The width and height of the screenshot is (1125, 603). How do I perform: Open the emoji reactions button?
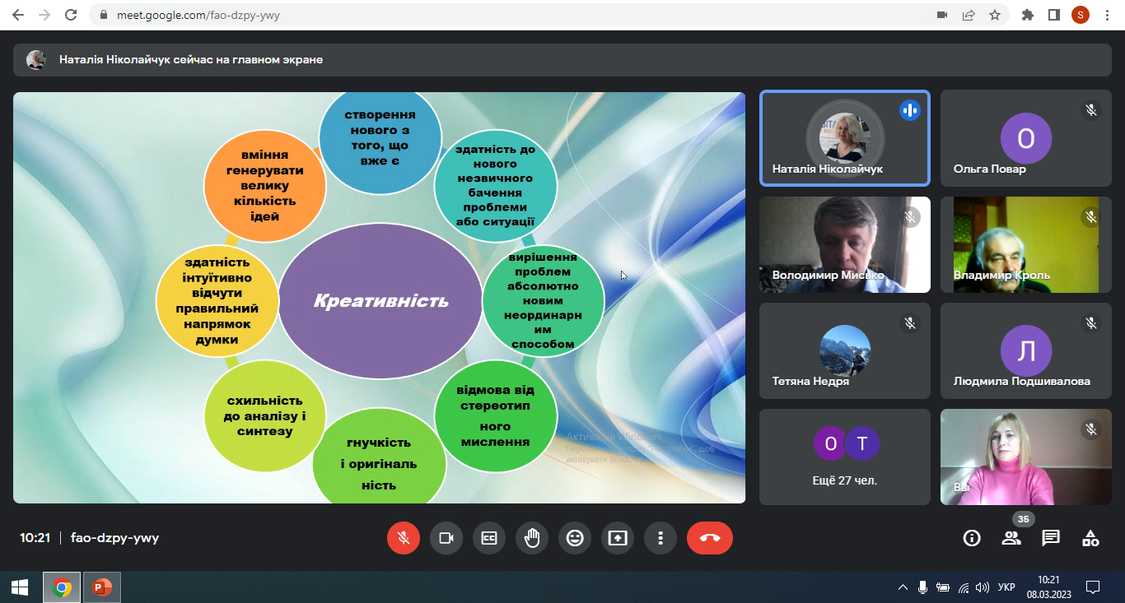(575, 538)
